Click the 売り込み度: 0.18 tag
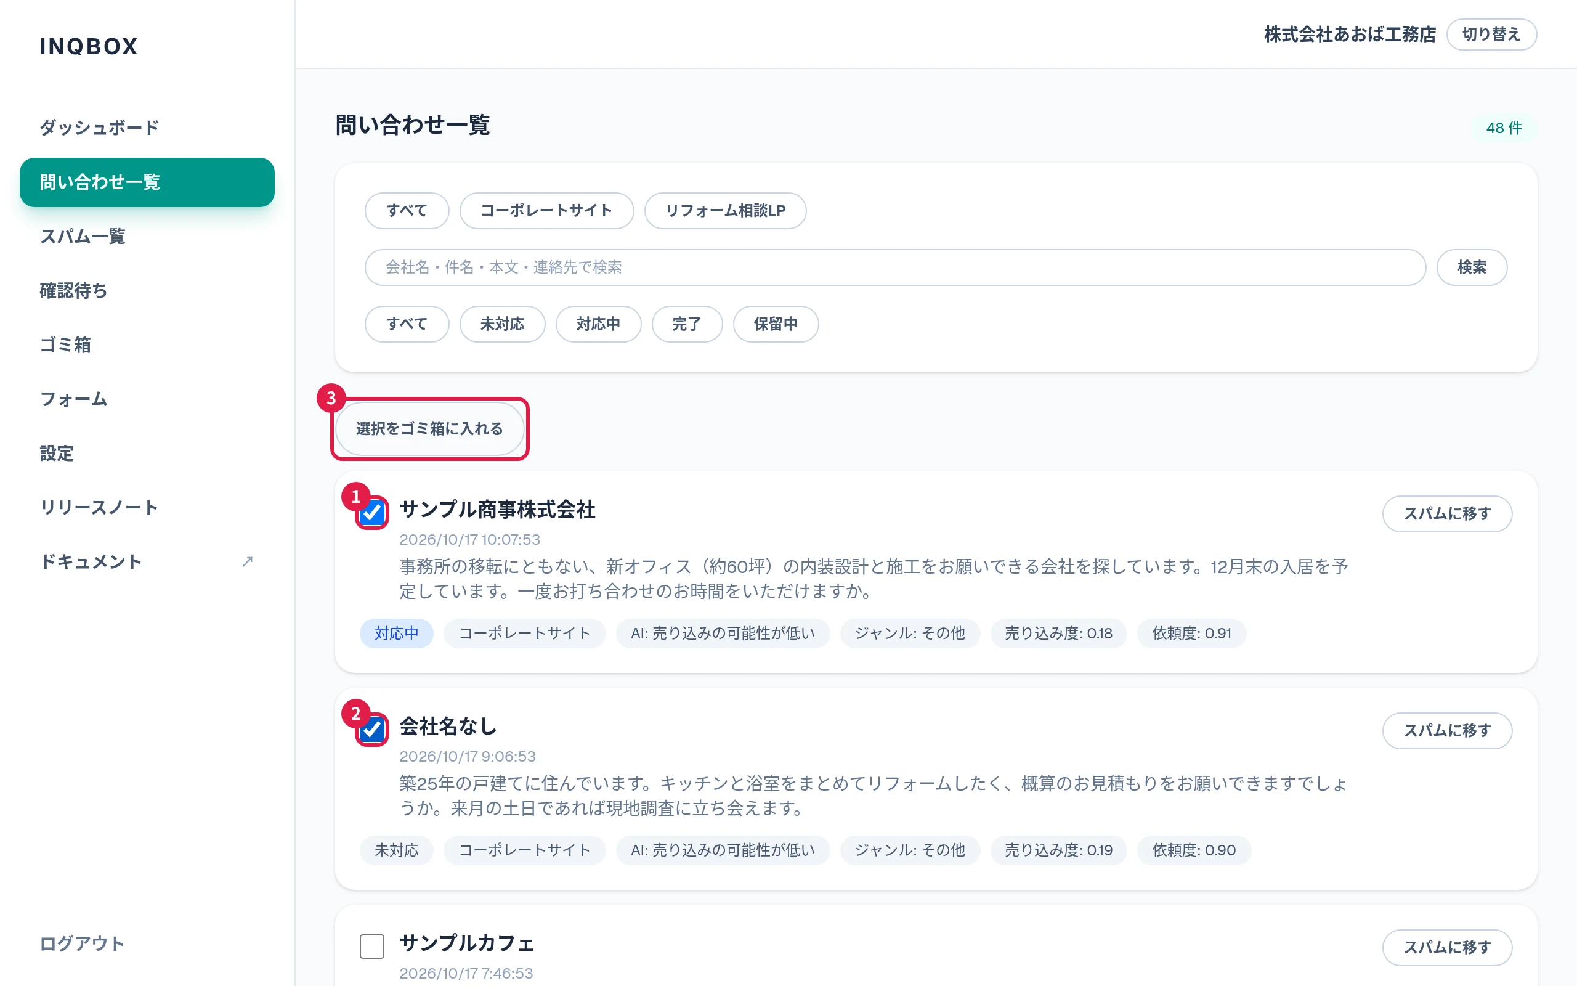This screenshot has width=1577, height=986. click(x=1058, y=634)
